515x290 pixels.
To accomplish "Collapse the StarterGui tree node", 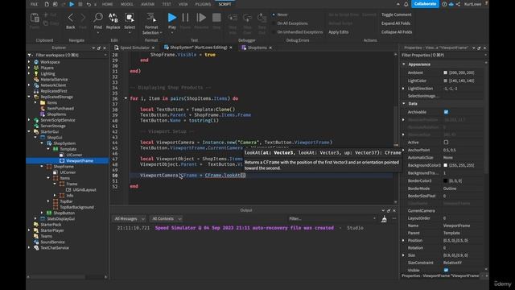I will click(29, 131).
